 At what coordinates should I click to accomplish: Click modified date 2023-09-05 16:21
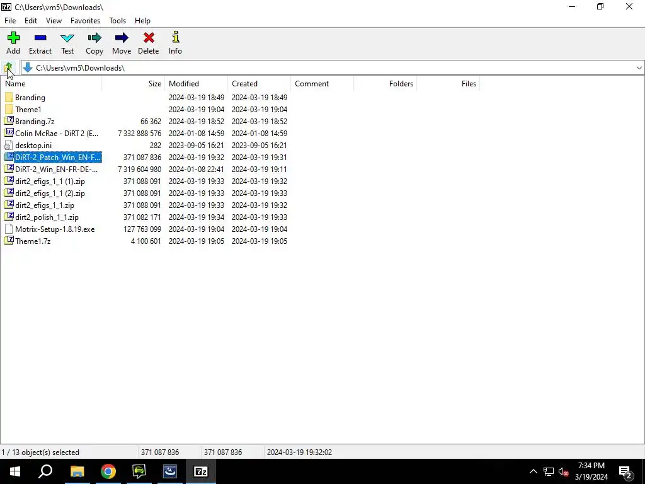point(197,146)
